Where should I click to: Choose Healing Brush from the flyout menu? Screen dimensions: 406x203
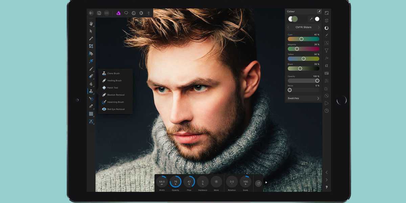click(114, 81)
